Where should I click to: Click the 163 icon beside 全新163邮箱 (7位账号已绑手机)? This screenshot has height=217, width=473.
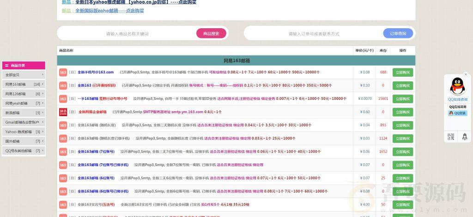tap(63, 165)
